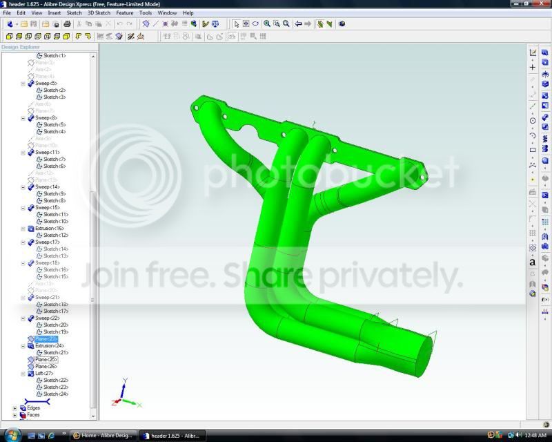
Task: Select the Circle sketch tool on right toolbar
Action: (533, 121)
